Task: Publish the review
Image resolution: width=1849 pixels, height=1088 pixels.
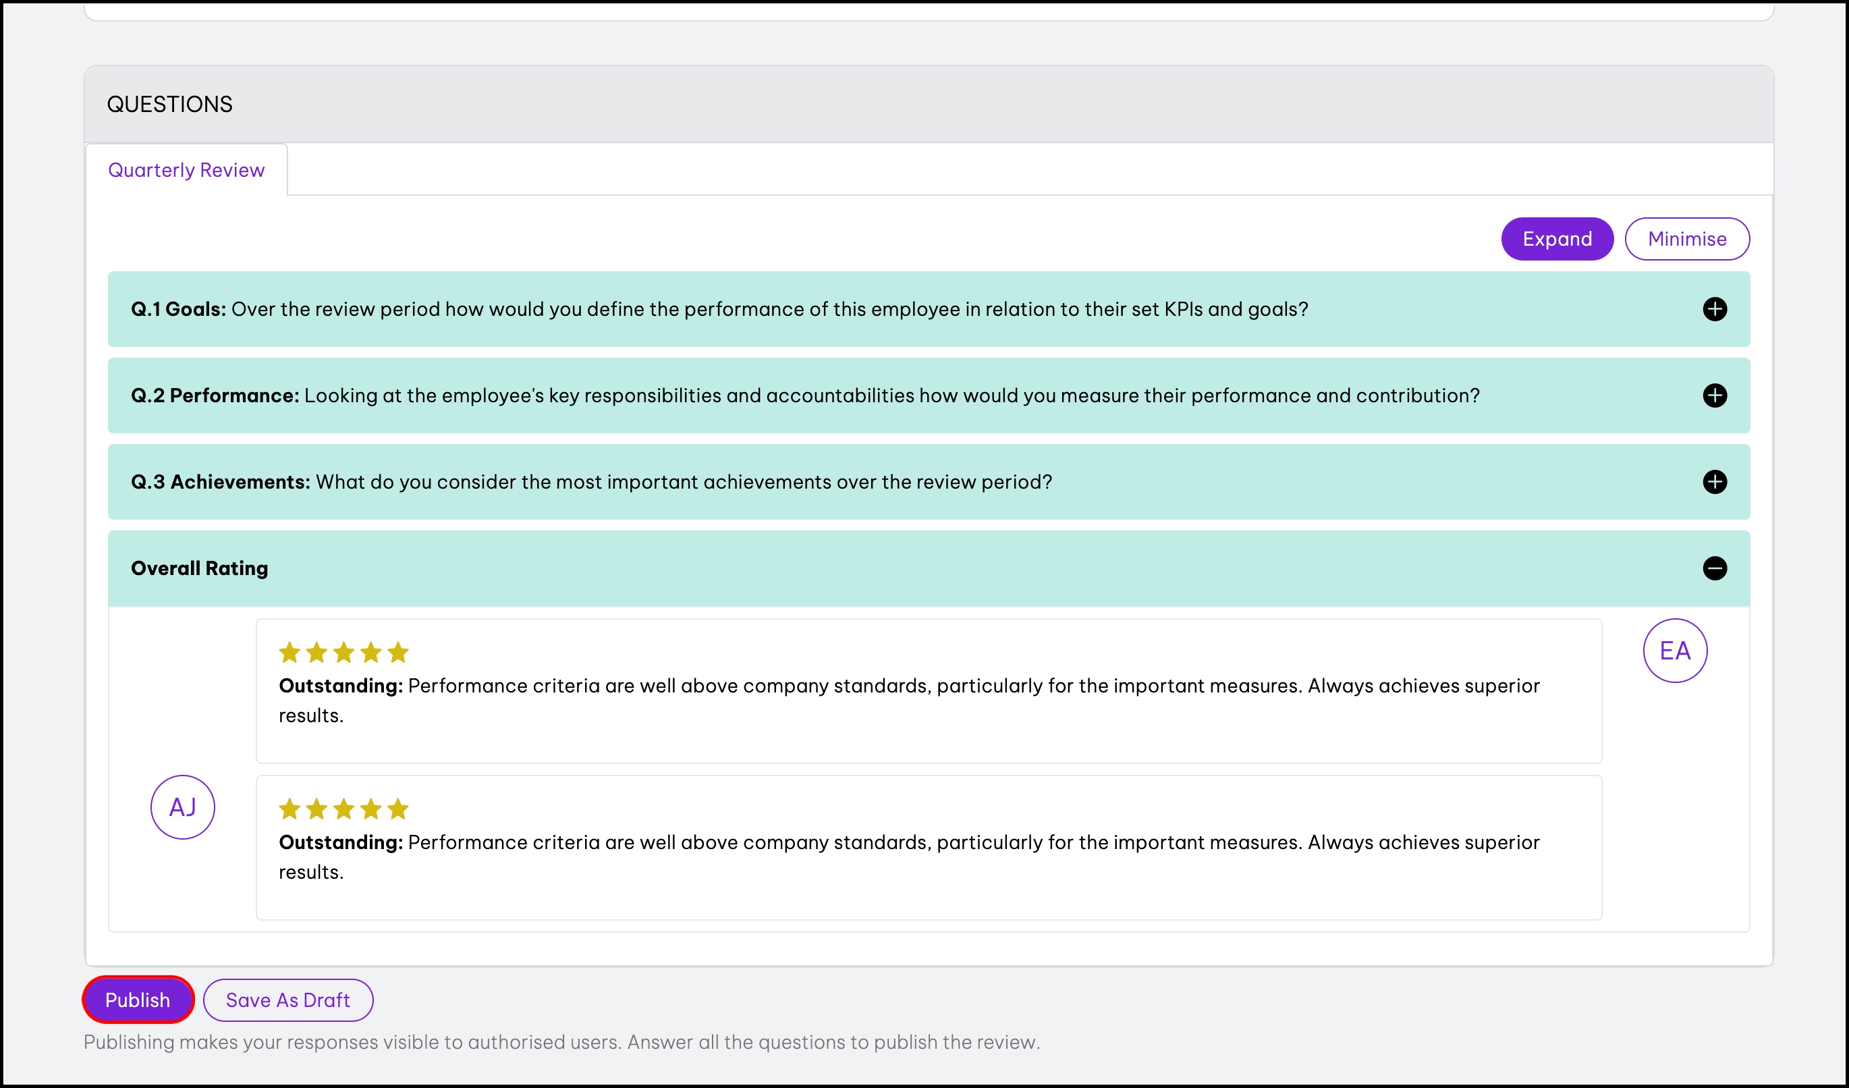Action: point(138,999)
